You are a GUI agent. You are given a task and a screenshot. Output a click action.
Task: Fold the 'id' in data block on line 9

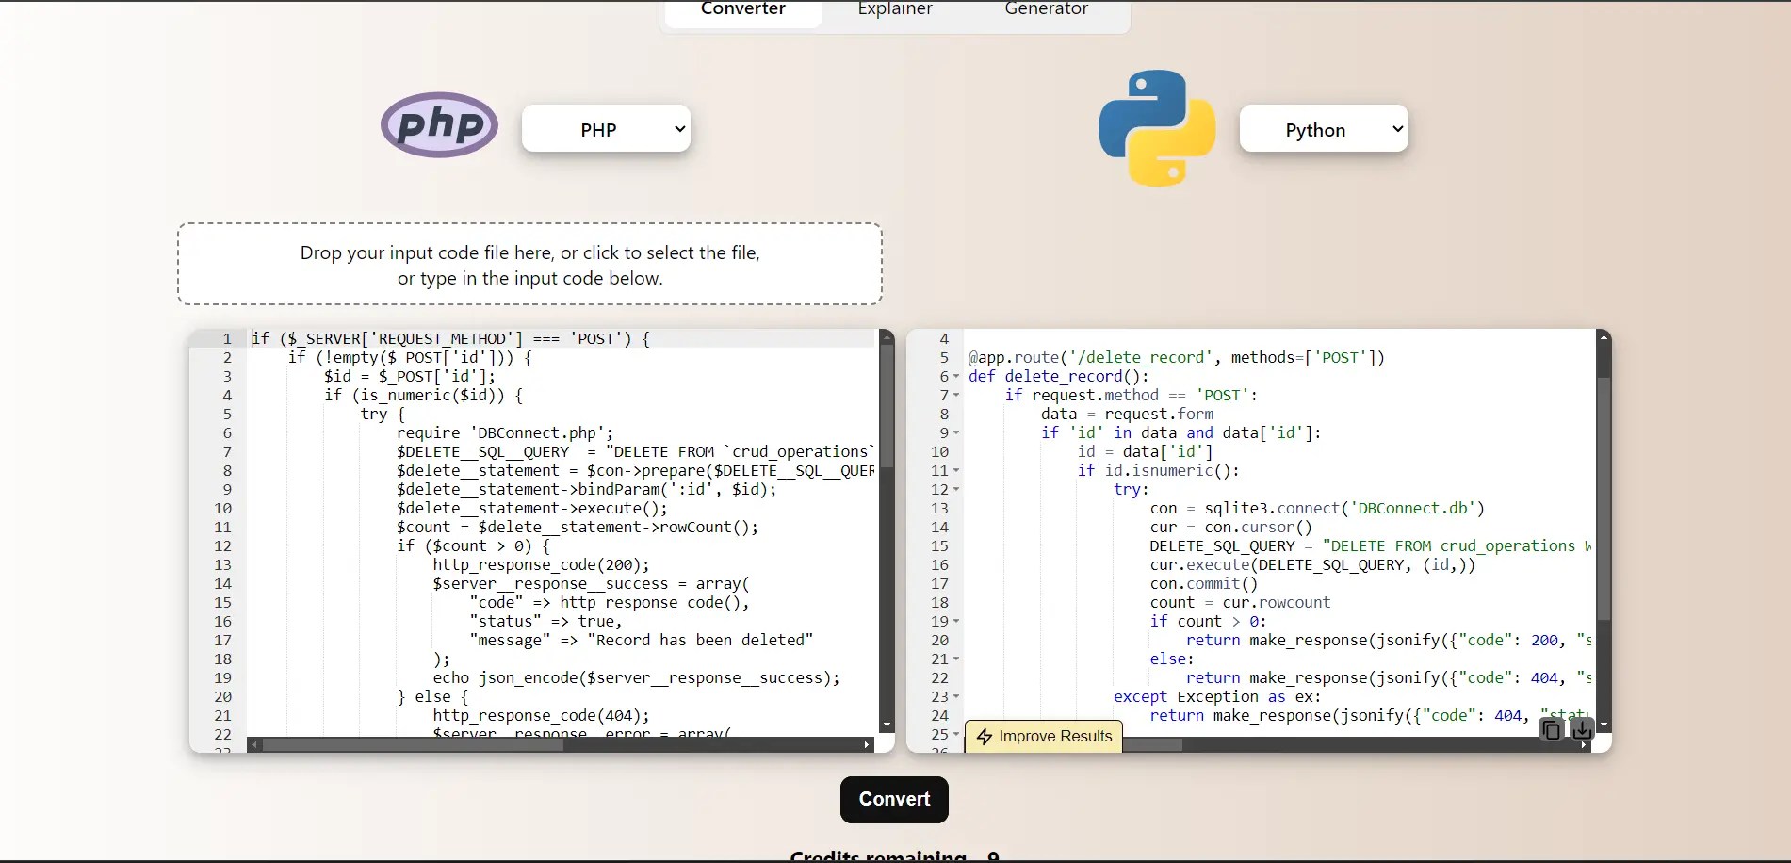click(956, 433)
